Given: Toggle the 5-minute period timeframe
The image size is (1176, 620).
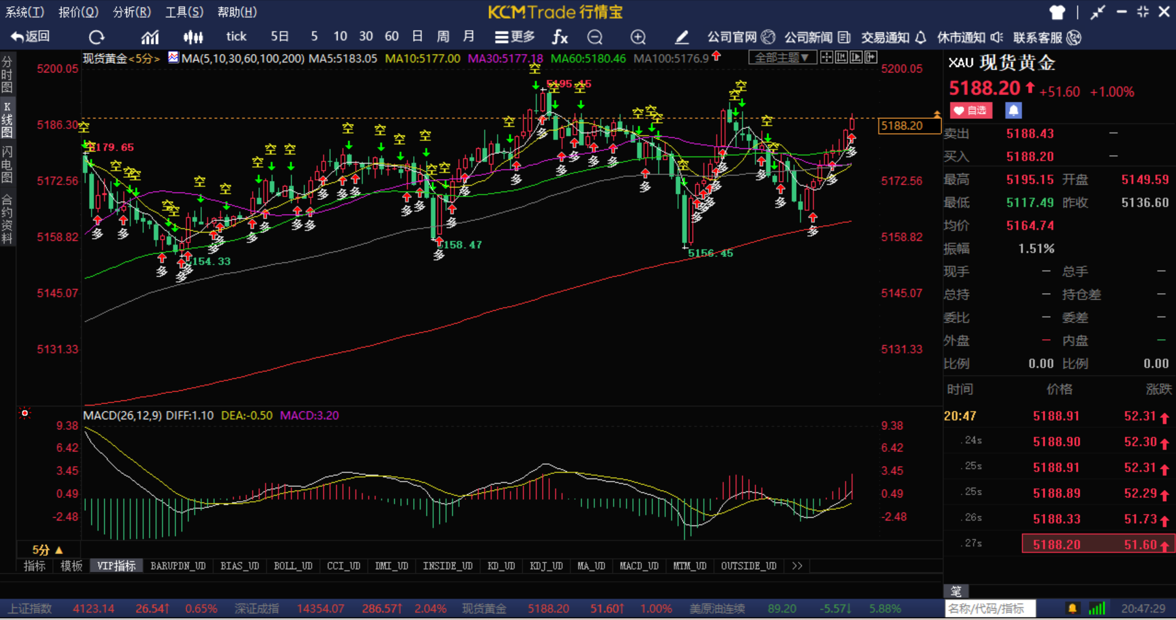Looking at the screenshot, I should (x=314, y=37).
